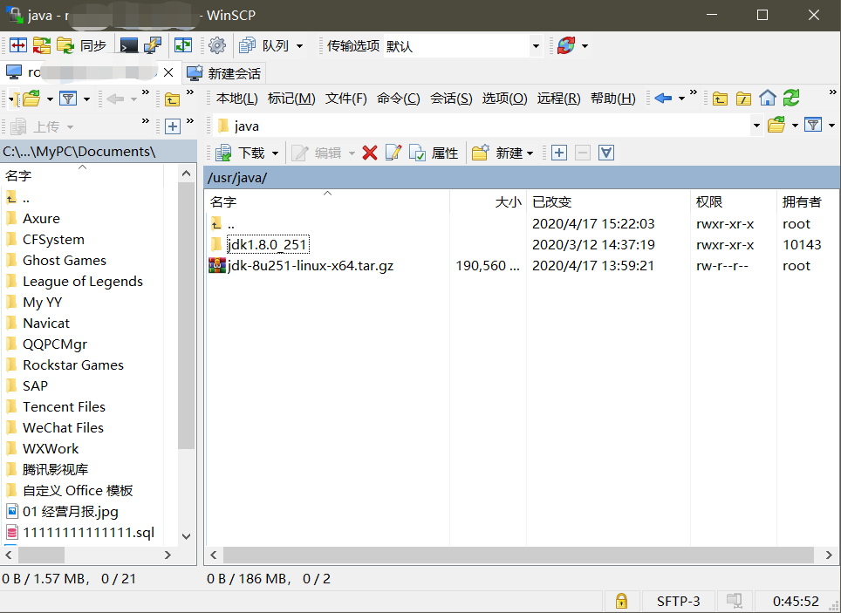Click remote invert selection triangle icon
841x613 pixels.
tap(606, 153)
